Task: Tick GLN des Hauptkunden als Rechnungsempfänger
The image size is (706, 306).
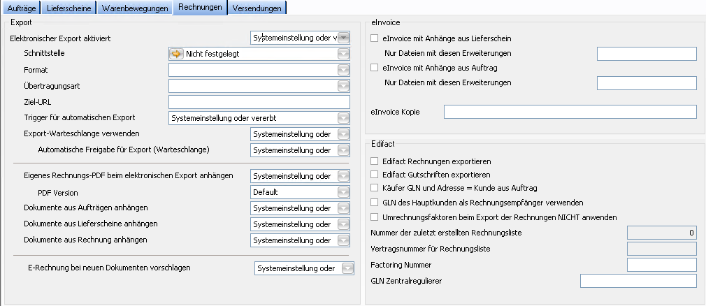Action: pyautogui.click(x=375, y=202)
